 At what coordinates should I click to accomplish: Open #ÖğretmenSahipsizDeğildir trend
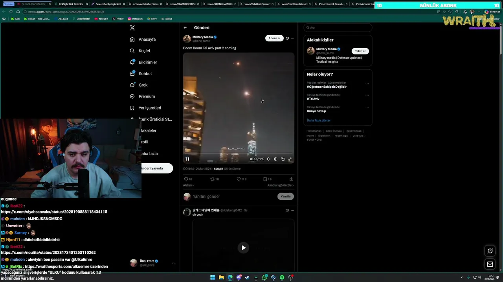pyautogui.click(x=327, y=87)
